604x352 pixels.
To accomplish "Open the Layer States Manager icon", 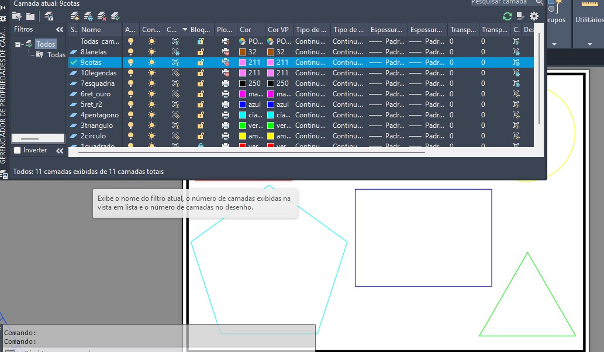I will (x=49, y=16).
